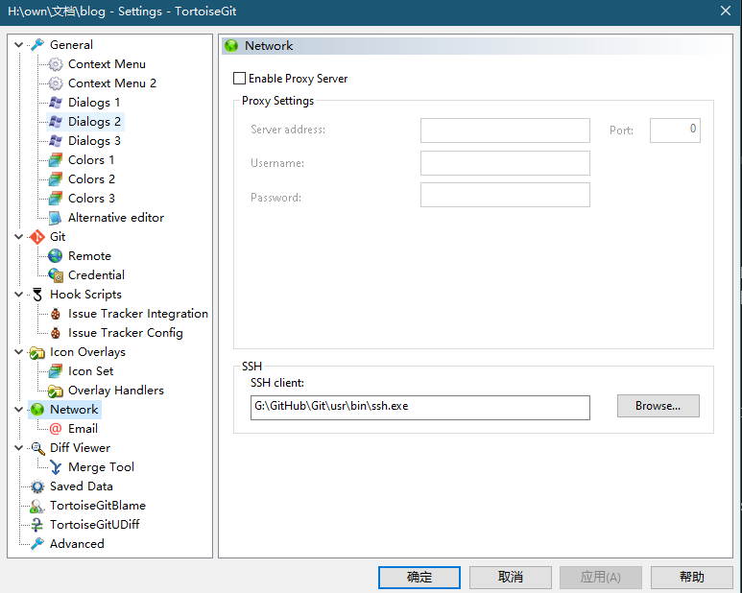Screen dimensions: 742x593
Task: Click the Issue Tracker Integration bug icon
Action: tap(56, 314)
